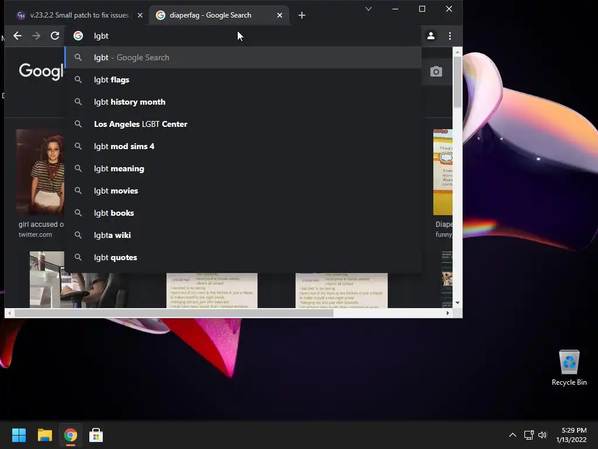
Task: Choose the 'lgbt flags' suggestion
Action: (x=243, y=80)
